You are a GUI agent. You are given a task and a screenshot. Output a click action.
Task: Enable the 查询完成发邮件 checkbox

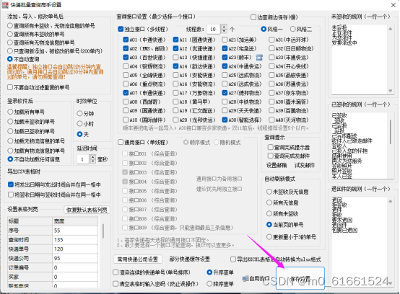pos(270,156)
